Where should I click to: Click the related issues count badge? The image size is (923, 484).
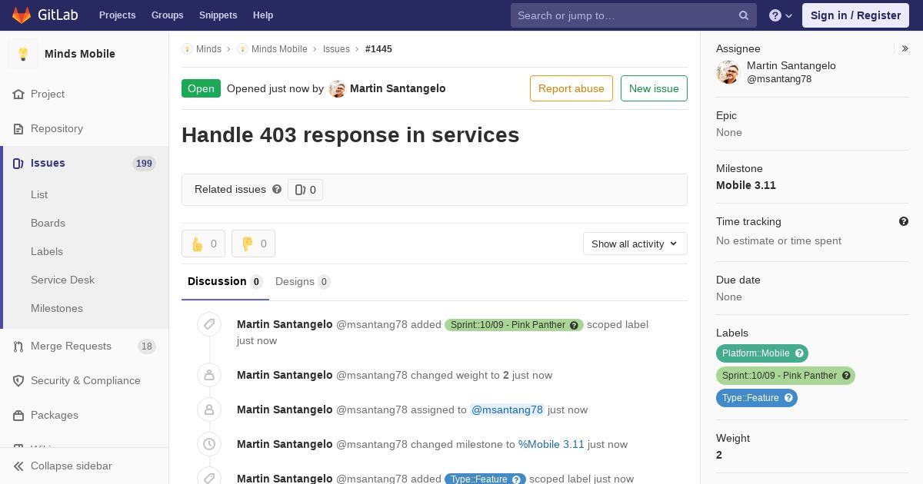[305, 190]
